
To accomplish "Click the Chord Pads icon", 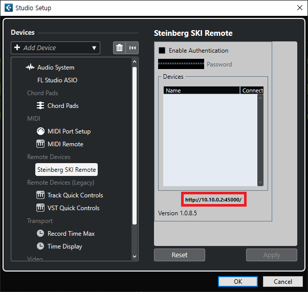I will point(40,105).
